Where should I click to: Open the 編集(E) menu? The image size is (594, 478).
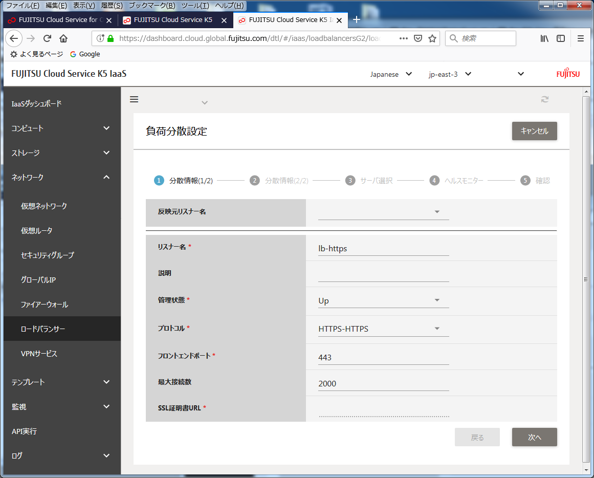[56, 5]
